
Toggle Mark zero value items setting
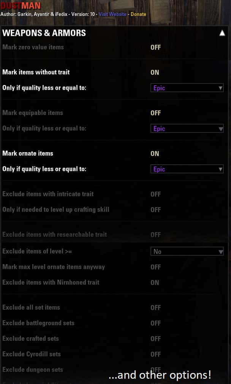point(155,47)
